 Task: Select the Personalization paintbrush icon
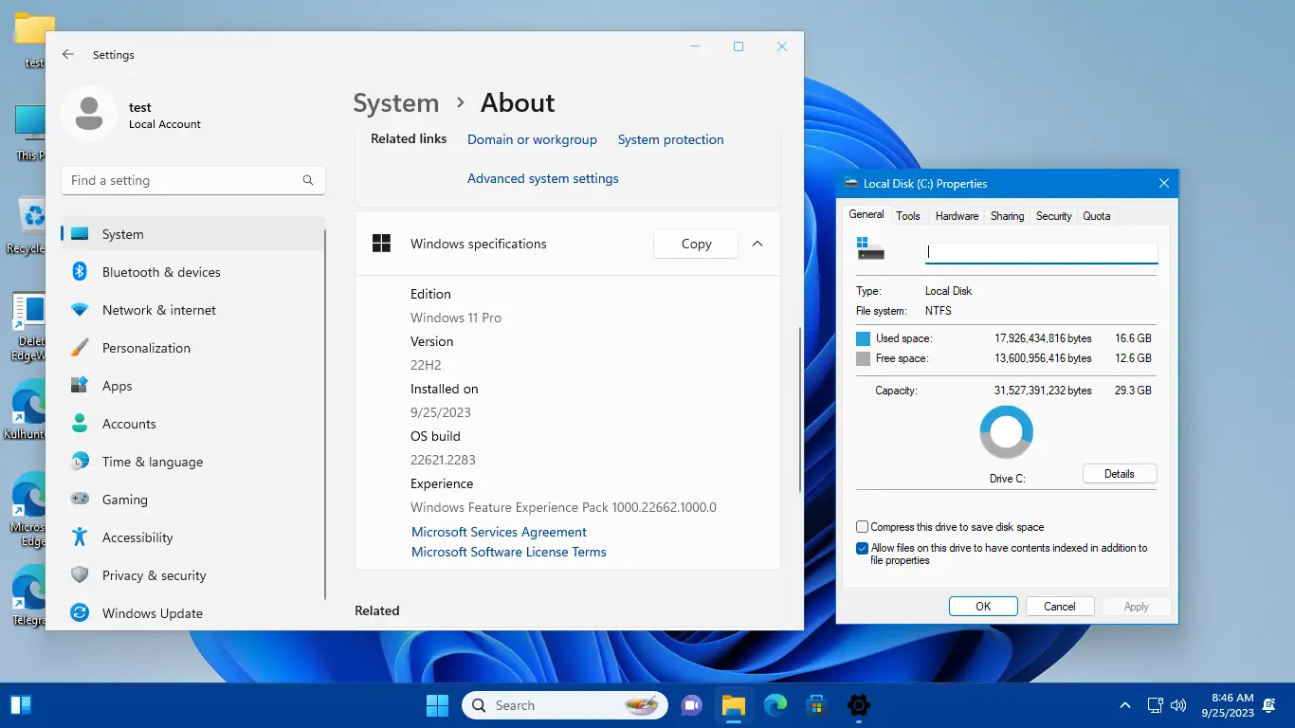[81, 348]
